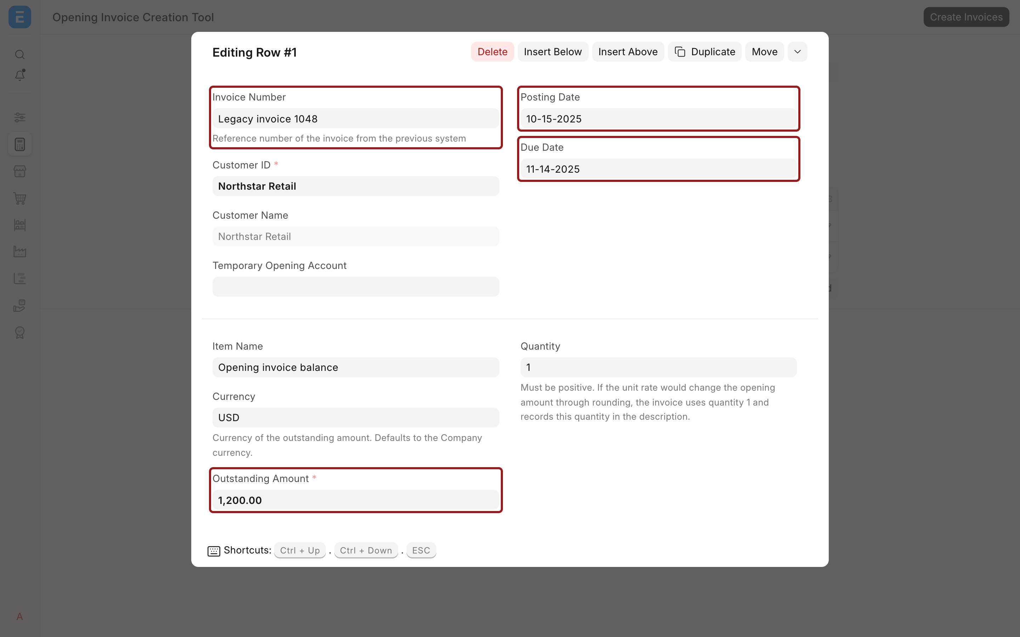
Task: Open the Posting Date field
Action: pyautogui.click(x=658, y=119)
